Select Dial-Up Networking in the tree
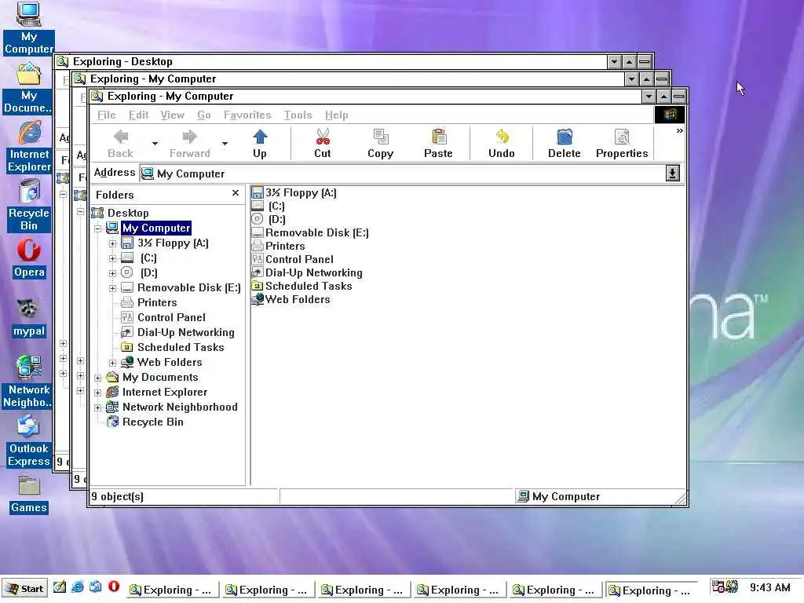The width and height of the screenshot is (804, 603). coord(185,332)
